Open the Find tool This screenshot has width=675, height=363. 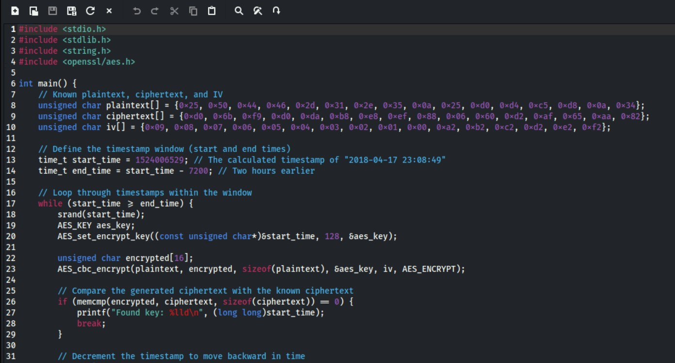[x=240, y=11]
